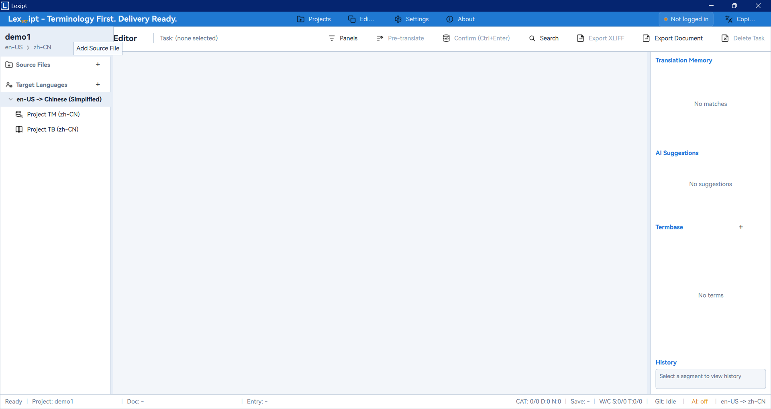
Task: Click the Delete Task icon button
Action: (725, 38)
